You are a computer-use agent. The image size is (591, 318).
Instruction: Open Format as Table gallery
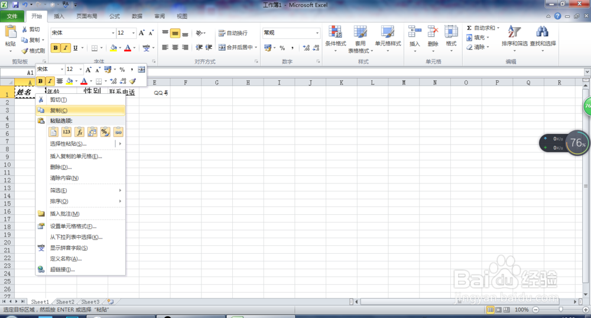coord(361,39)
